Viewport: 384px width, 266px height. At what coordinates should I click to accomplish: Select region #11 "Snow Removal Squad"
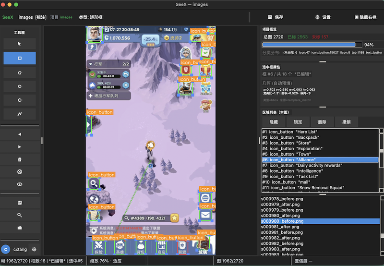(320, 188)
